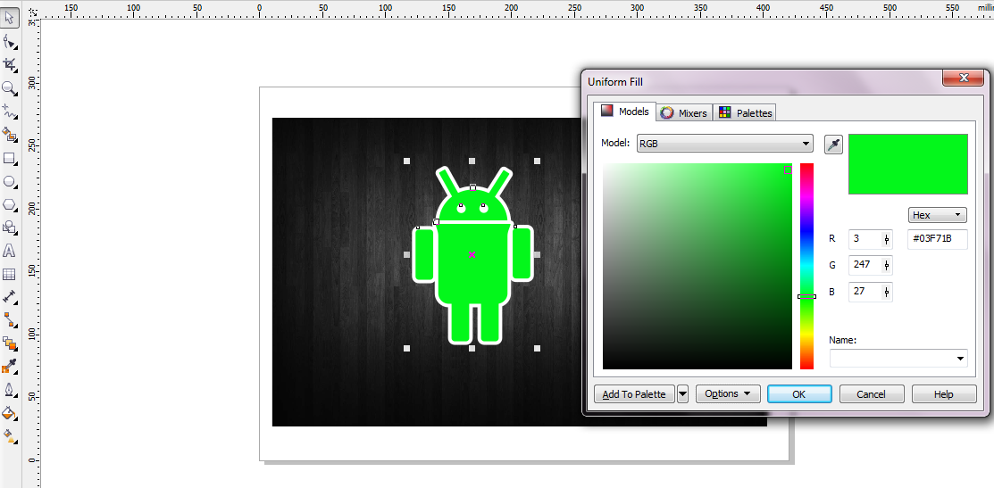Click the top-middle selection handle
This screenshot has width=994, height=488.
pyautogui.click(x=472, y=161)
